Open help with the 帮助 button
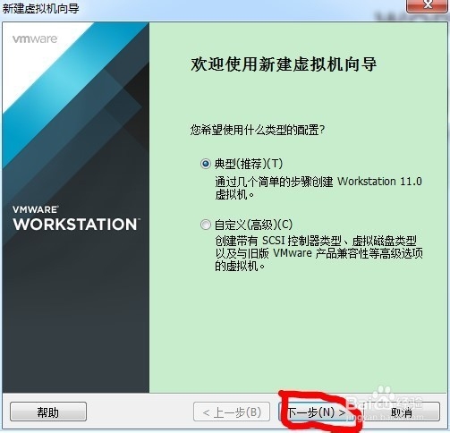Screen dimensions: 450x433 [x=48, y=412]
